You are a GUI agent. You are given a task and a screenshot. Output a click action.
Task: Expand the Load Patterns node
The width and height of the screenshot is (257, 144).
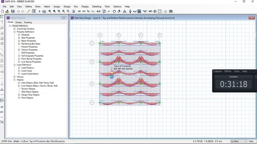tap(19, 68)
